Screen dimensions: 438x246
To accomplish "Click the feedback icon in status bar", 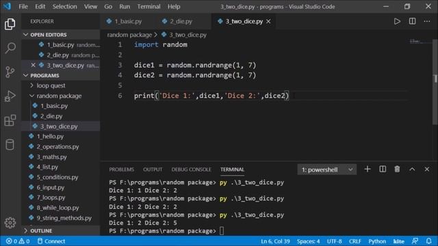I will [415, 241].
